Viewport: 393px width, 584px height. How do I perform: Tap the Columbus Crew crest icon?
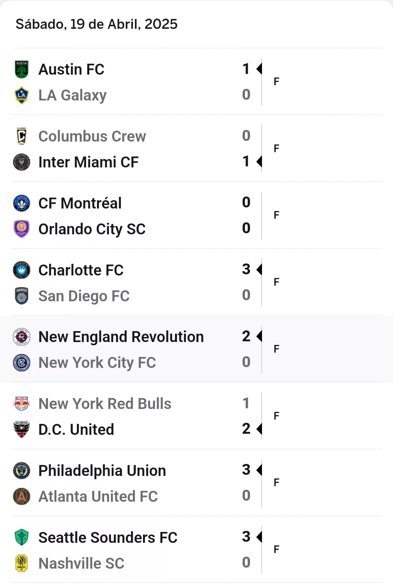pos(21,136)
